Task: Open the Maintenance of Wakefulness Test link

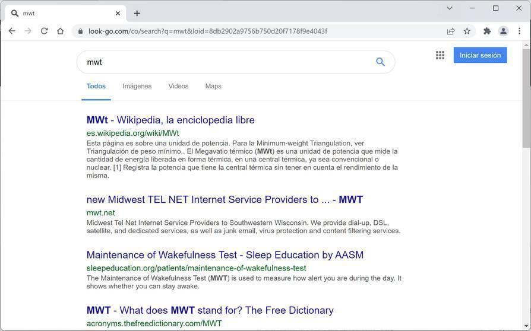Action: tap(225, 255)
